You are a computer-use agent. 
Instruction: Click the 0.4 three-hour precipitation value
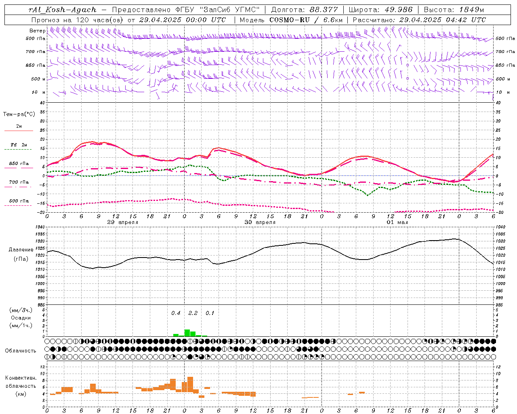tap(176, 313)
